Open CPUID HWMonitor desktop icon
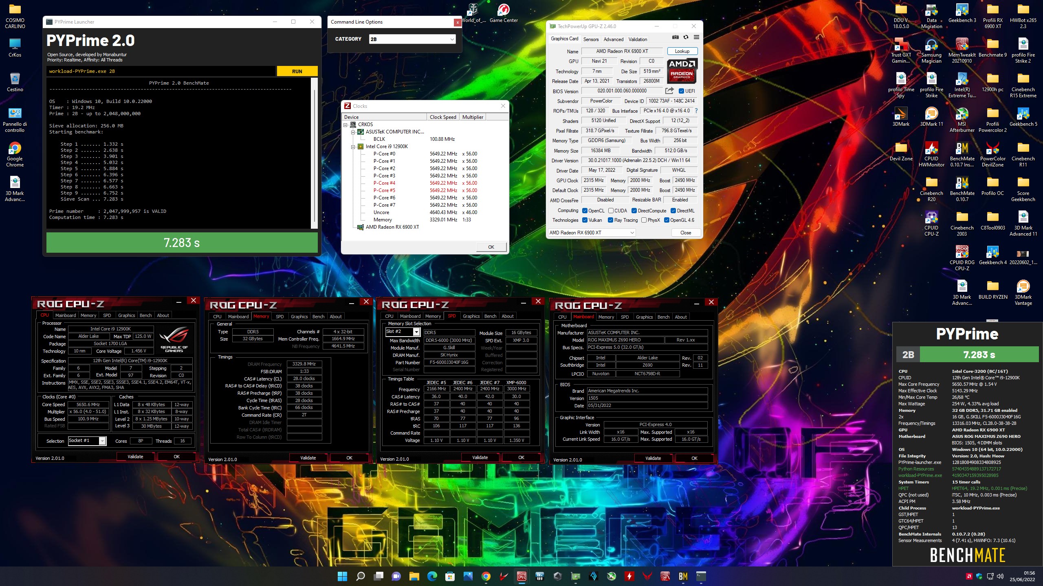 click(931, 155)
